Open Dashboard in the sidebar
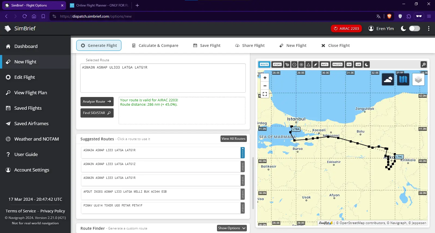 35,46
